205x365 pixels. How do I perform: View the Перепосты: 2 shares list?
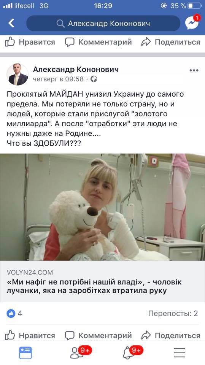pos(173,313)
